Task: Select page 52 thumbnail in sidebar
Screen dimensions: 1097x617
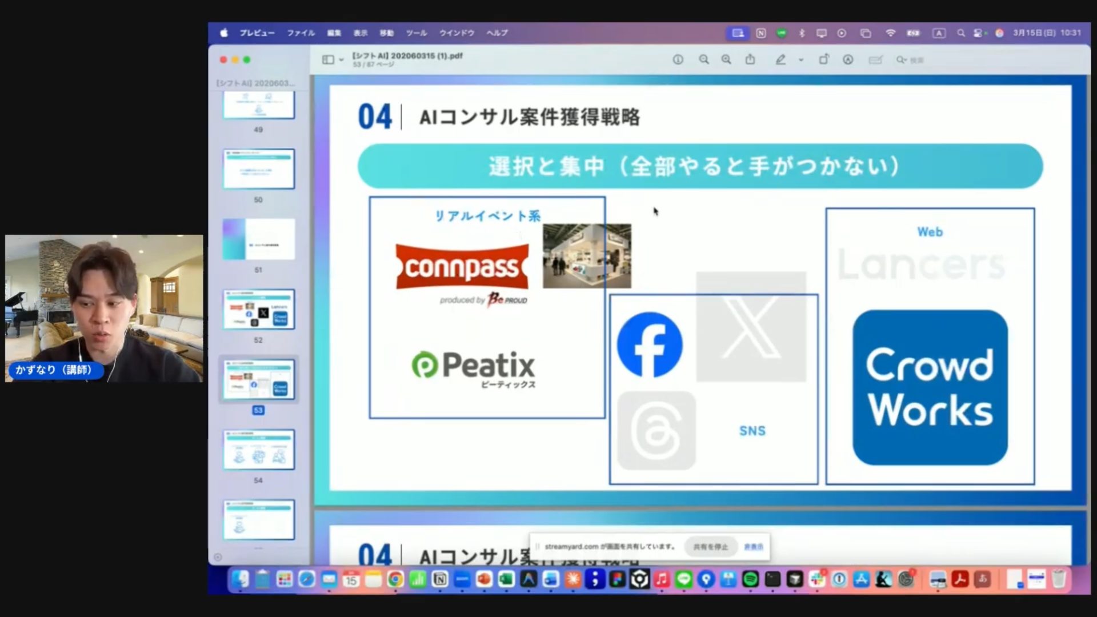Action: [258, 309]
